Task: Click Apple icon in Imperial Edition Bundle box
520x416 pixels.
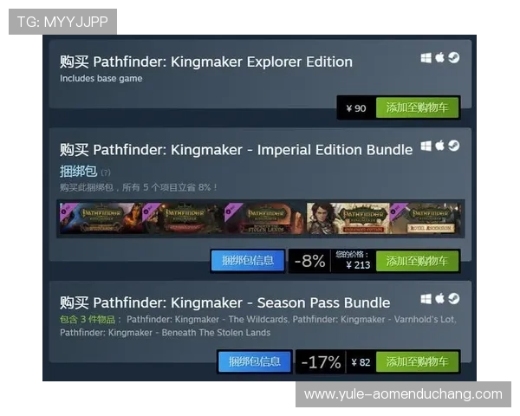Action: point(439,146)
